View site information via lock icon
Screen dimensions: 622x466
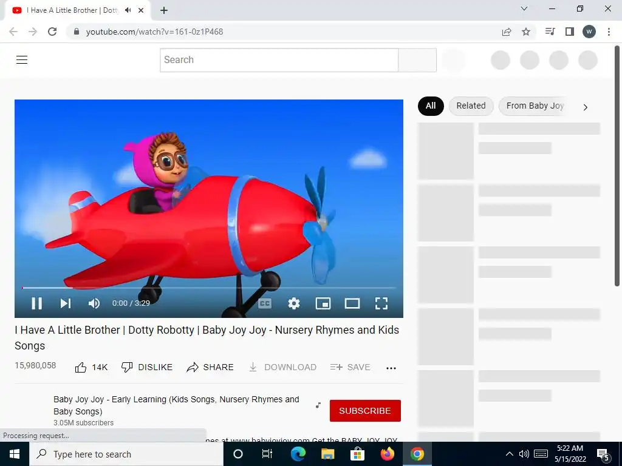[77, 32]
